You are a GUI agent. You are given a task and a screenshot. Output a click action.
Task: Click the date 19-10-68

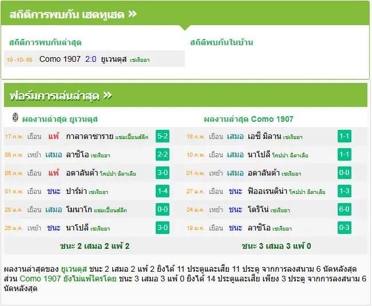click(x=19, y=59)
